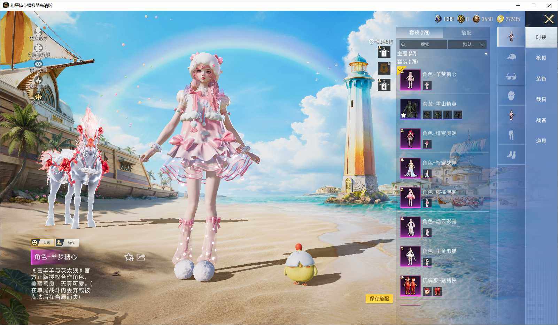The height and width of the screenshot is (325, 558).
Task: Open the 快捷换装 help question mark
Action: tap(371, 42)
